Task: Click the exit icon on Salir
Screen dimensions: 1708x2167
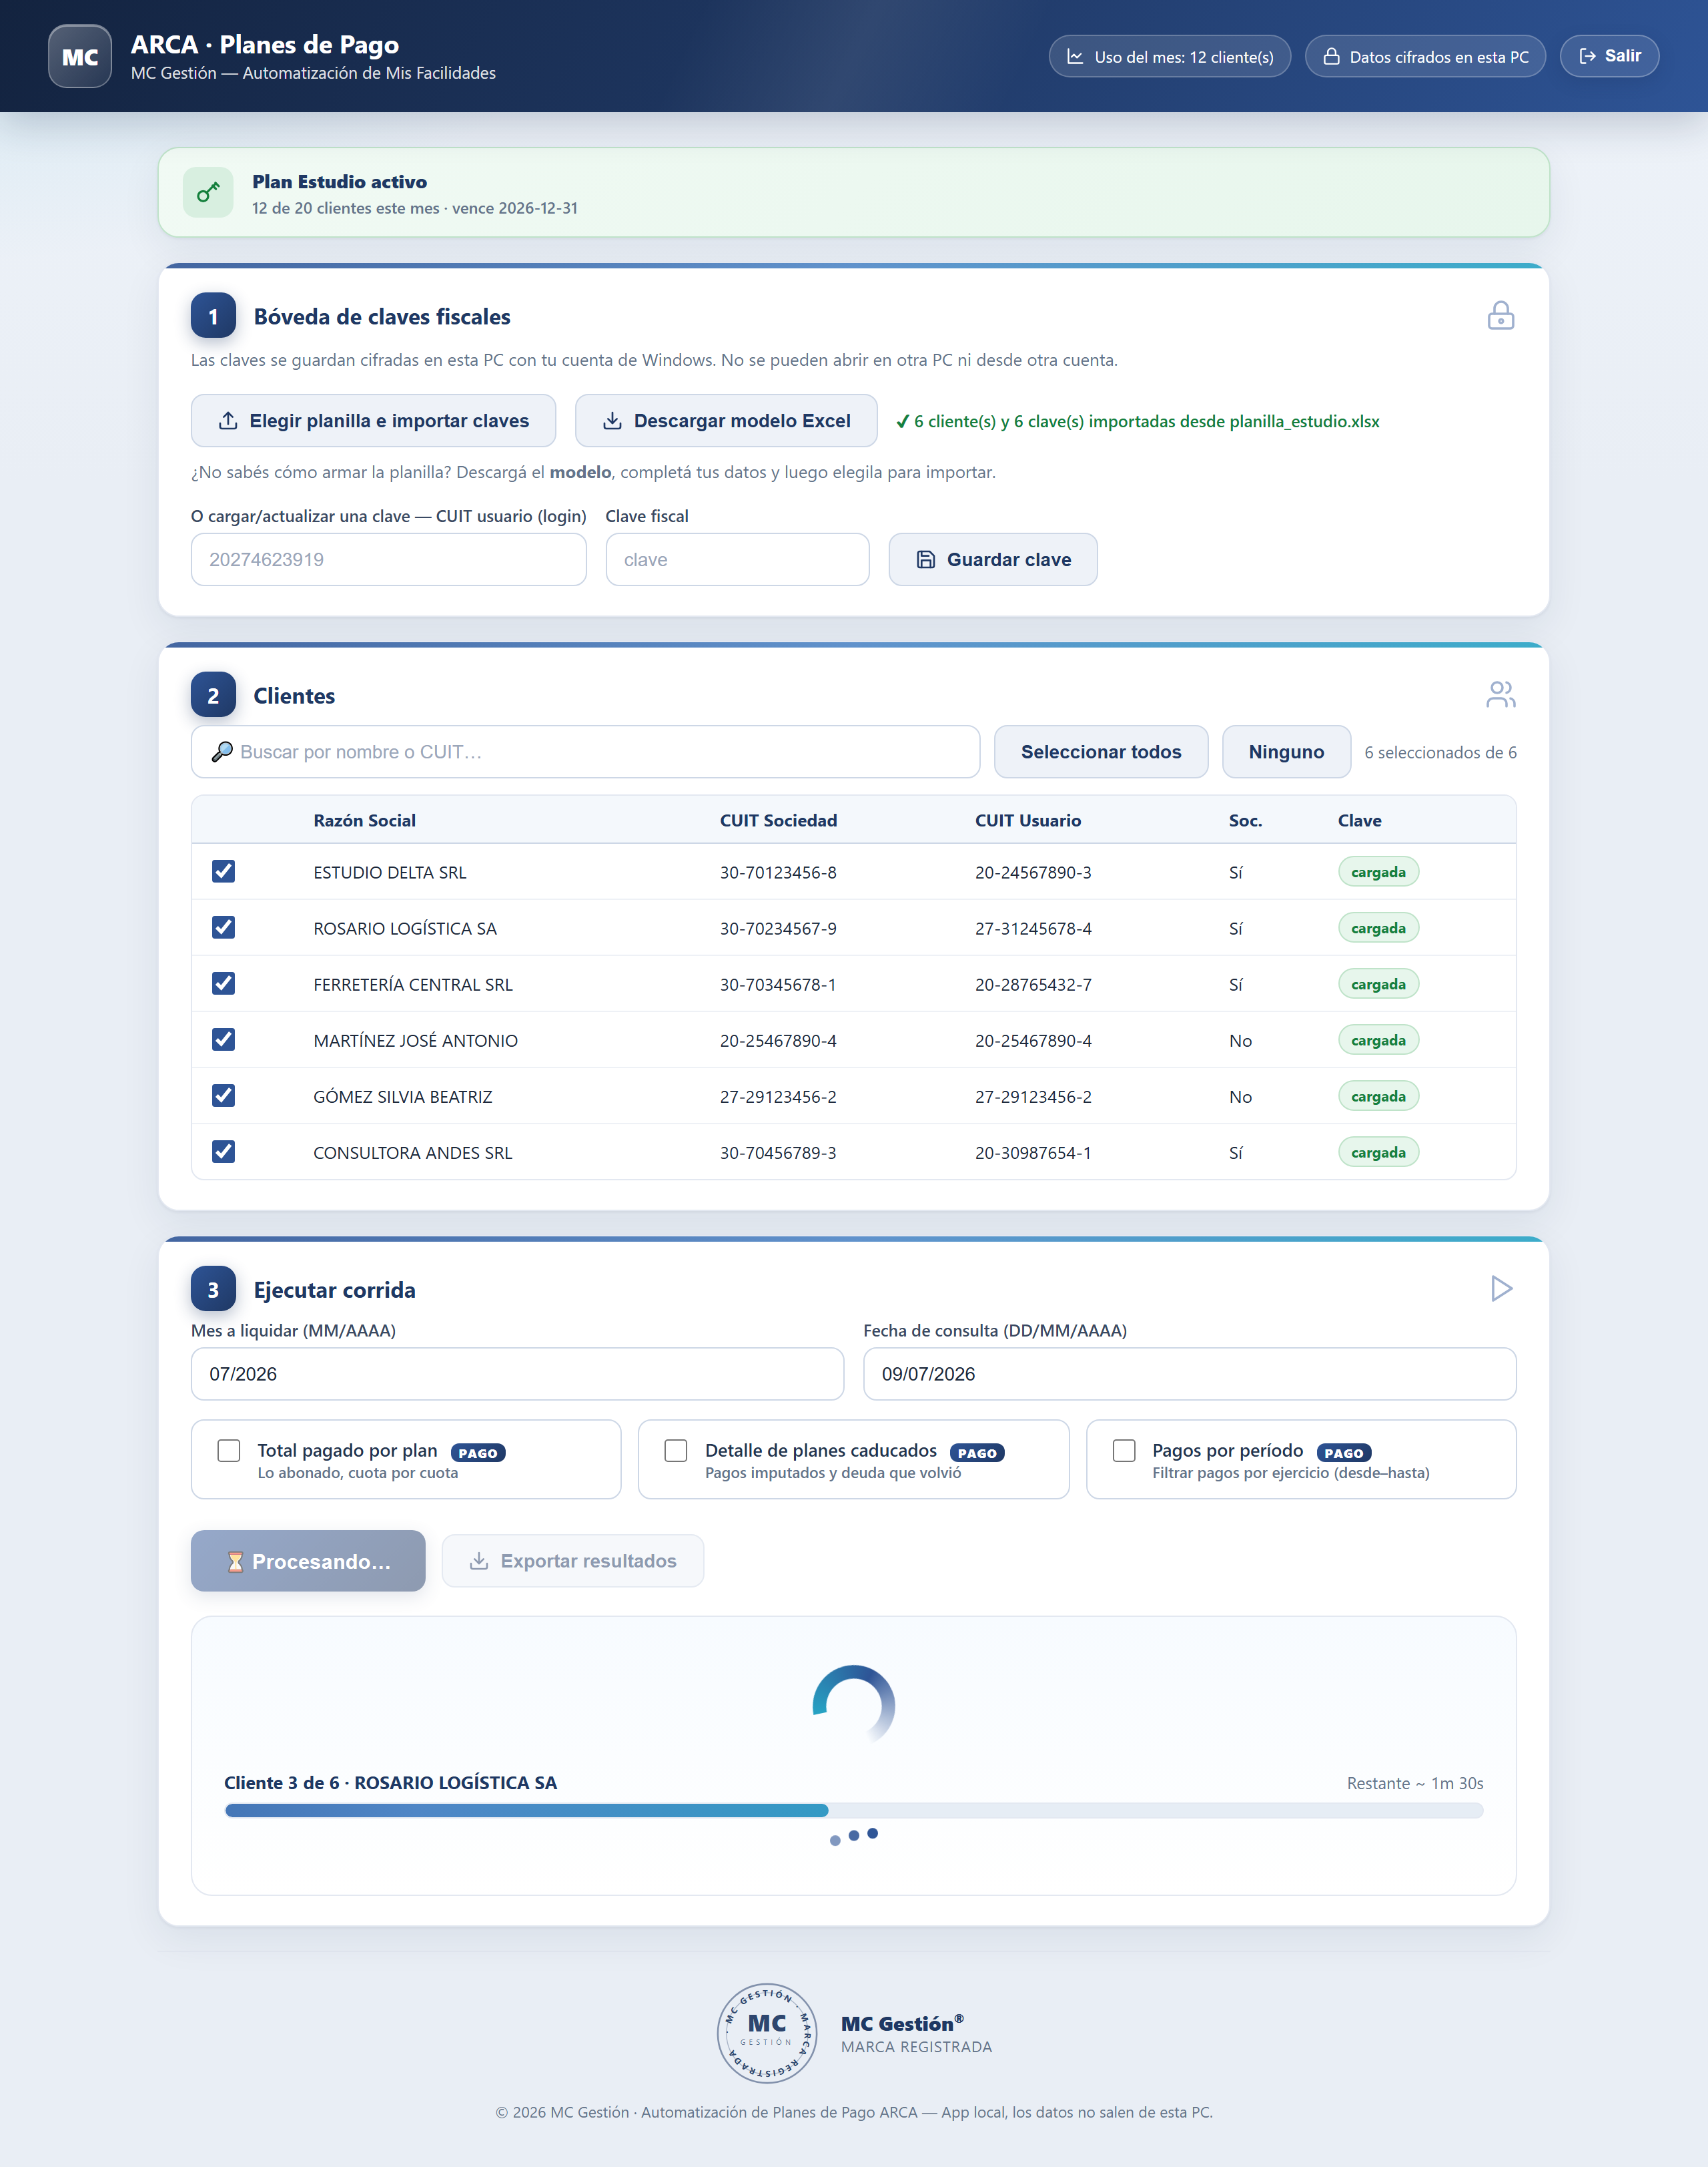Action: coord(1587,56)
